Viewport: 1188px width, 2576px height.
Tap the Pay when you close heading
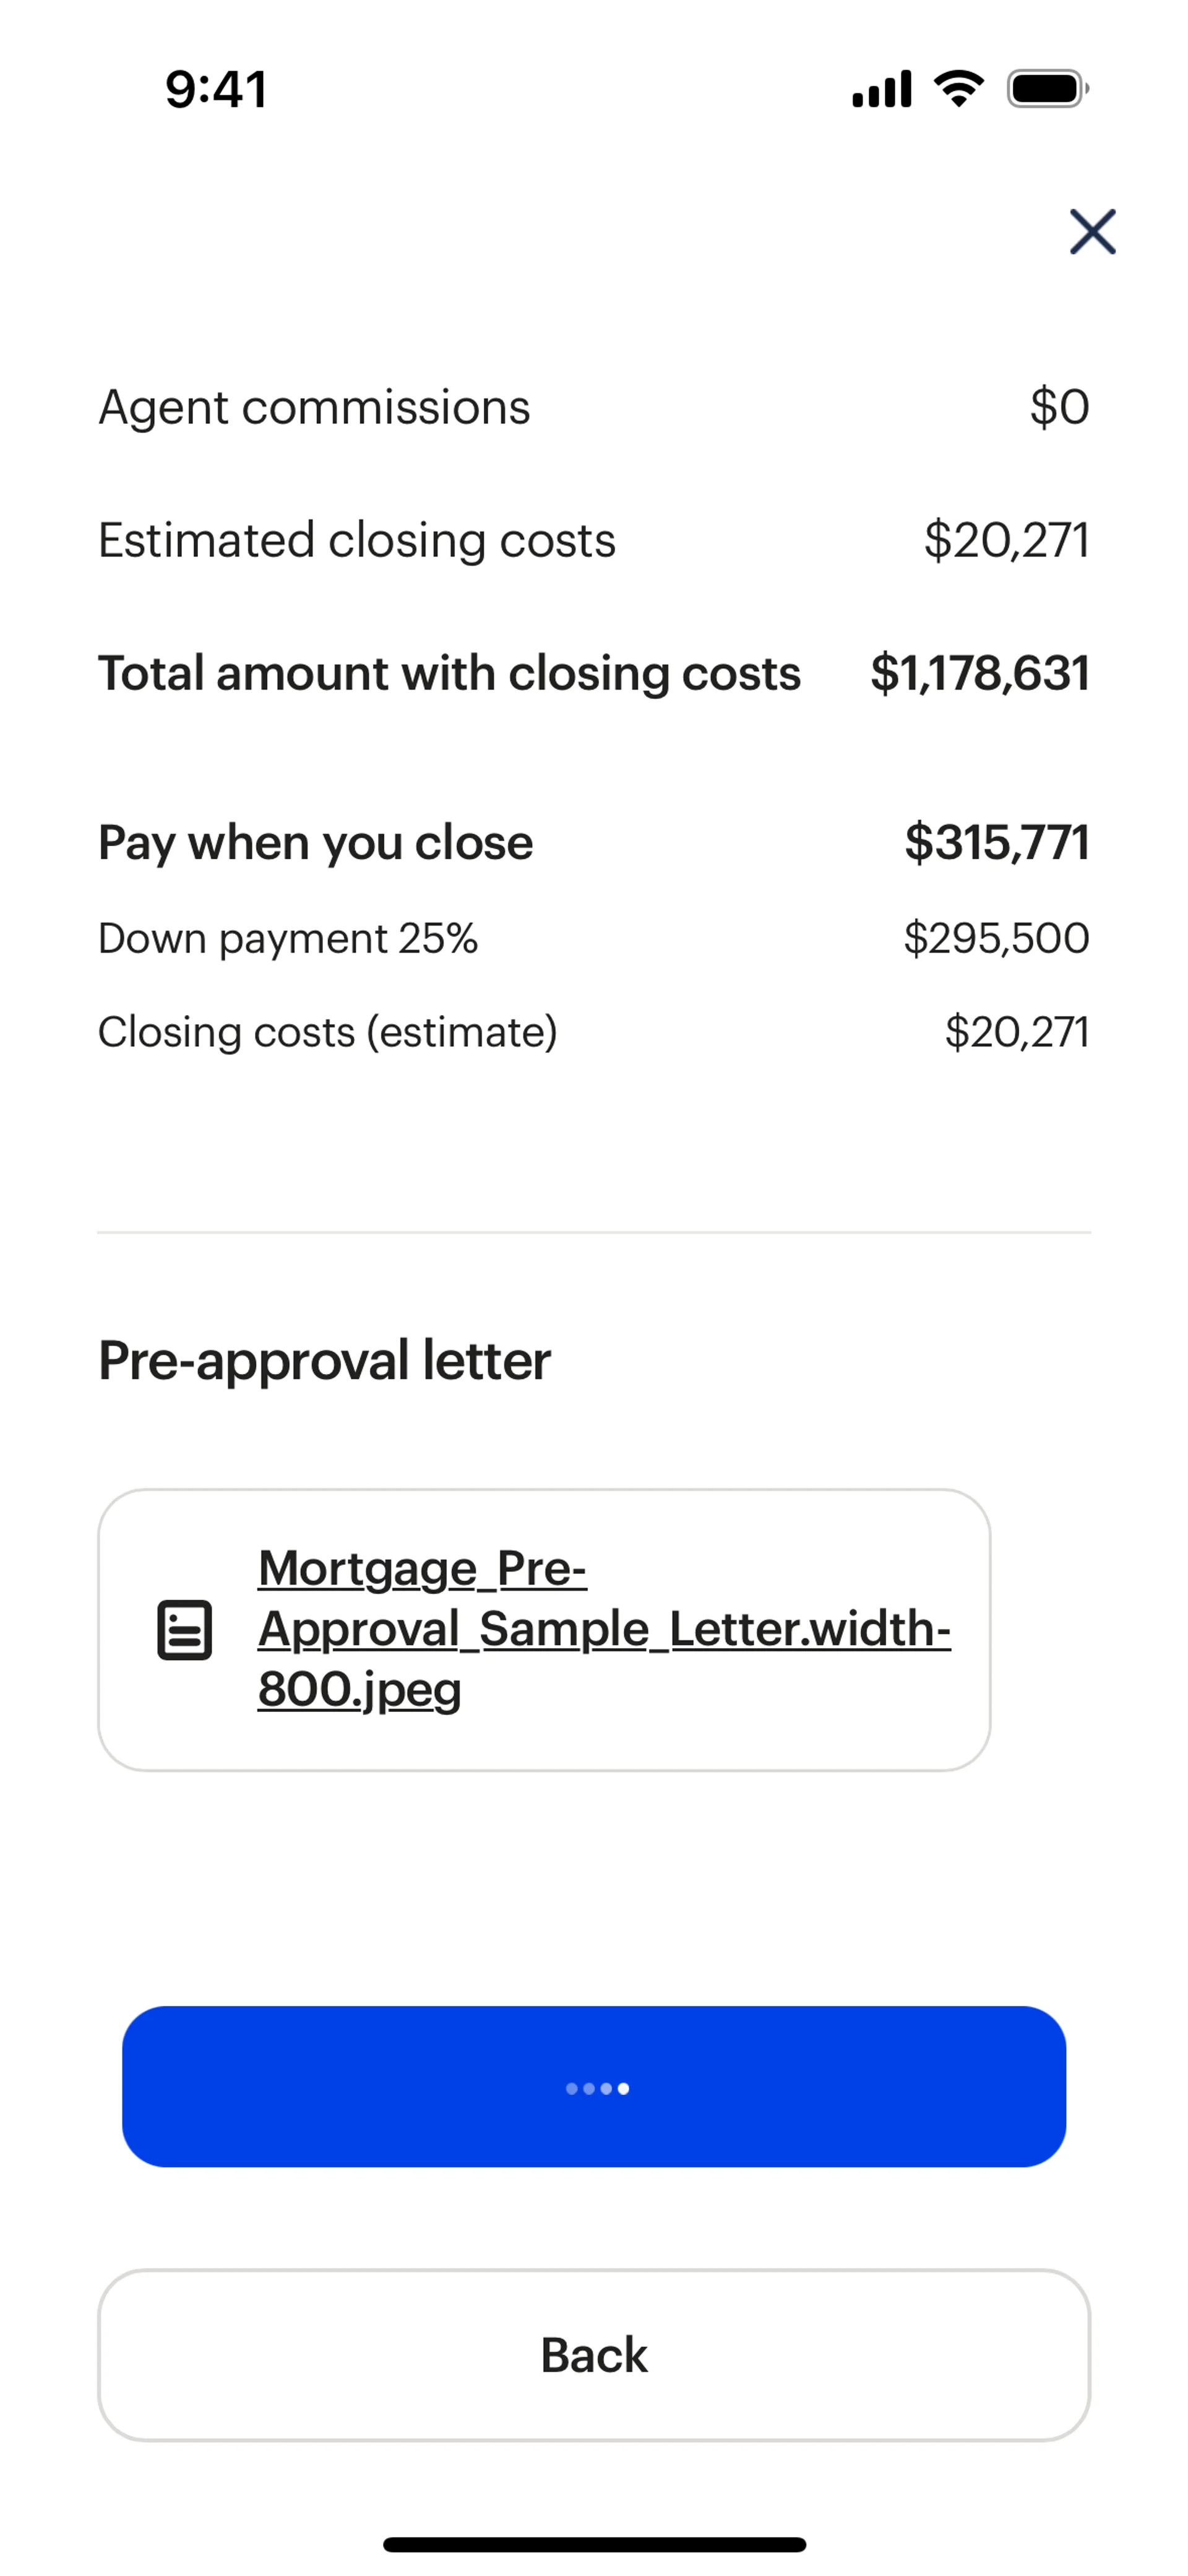click(315, 843)
